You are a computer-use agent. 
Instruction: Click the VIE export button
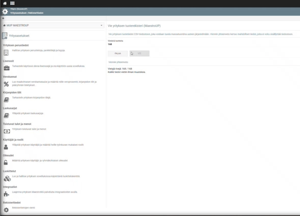click(x=139, y=54)
